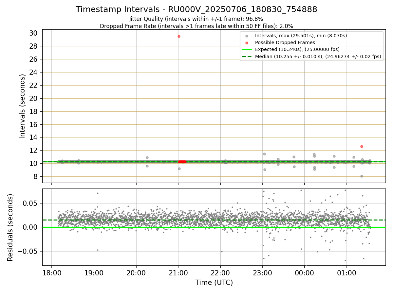Click the plot title 'Timestamp Intervals - RU000V_20250706_180830_754888'
This screenshot has height=294, width=393.
196,9
